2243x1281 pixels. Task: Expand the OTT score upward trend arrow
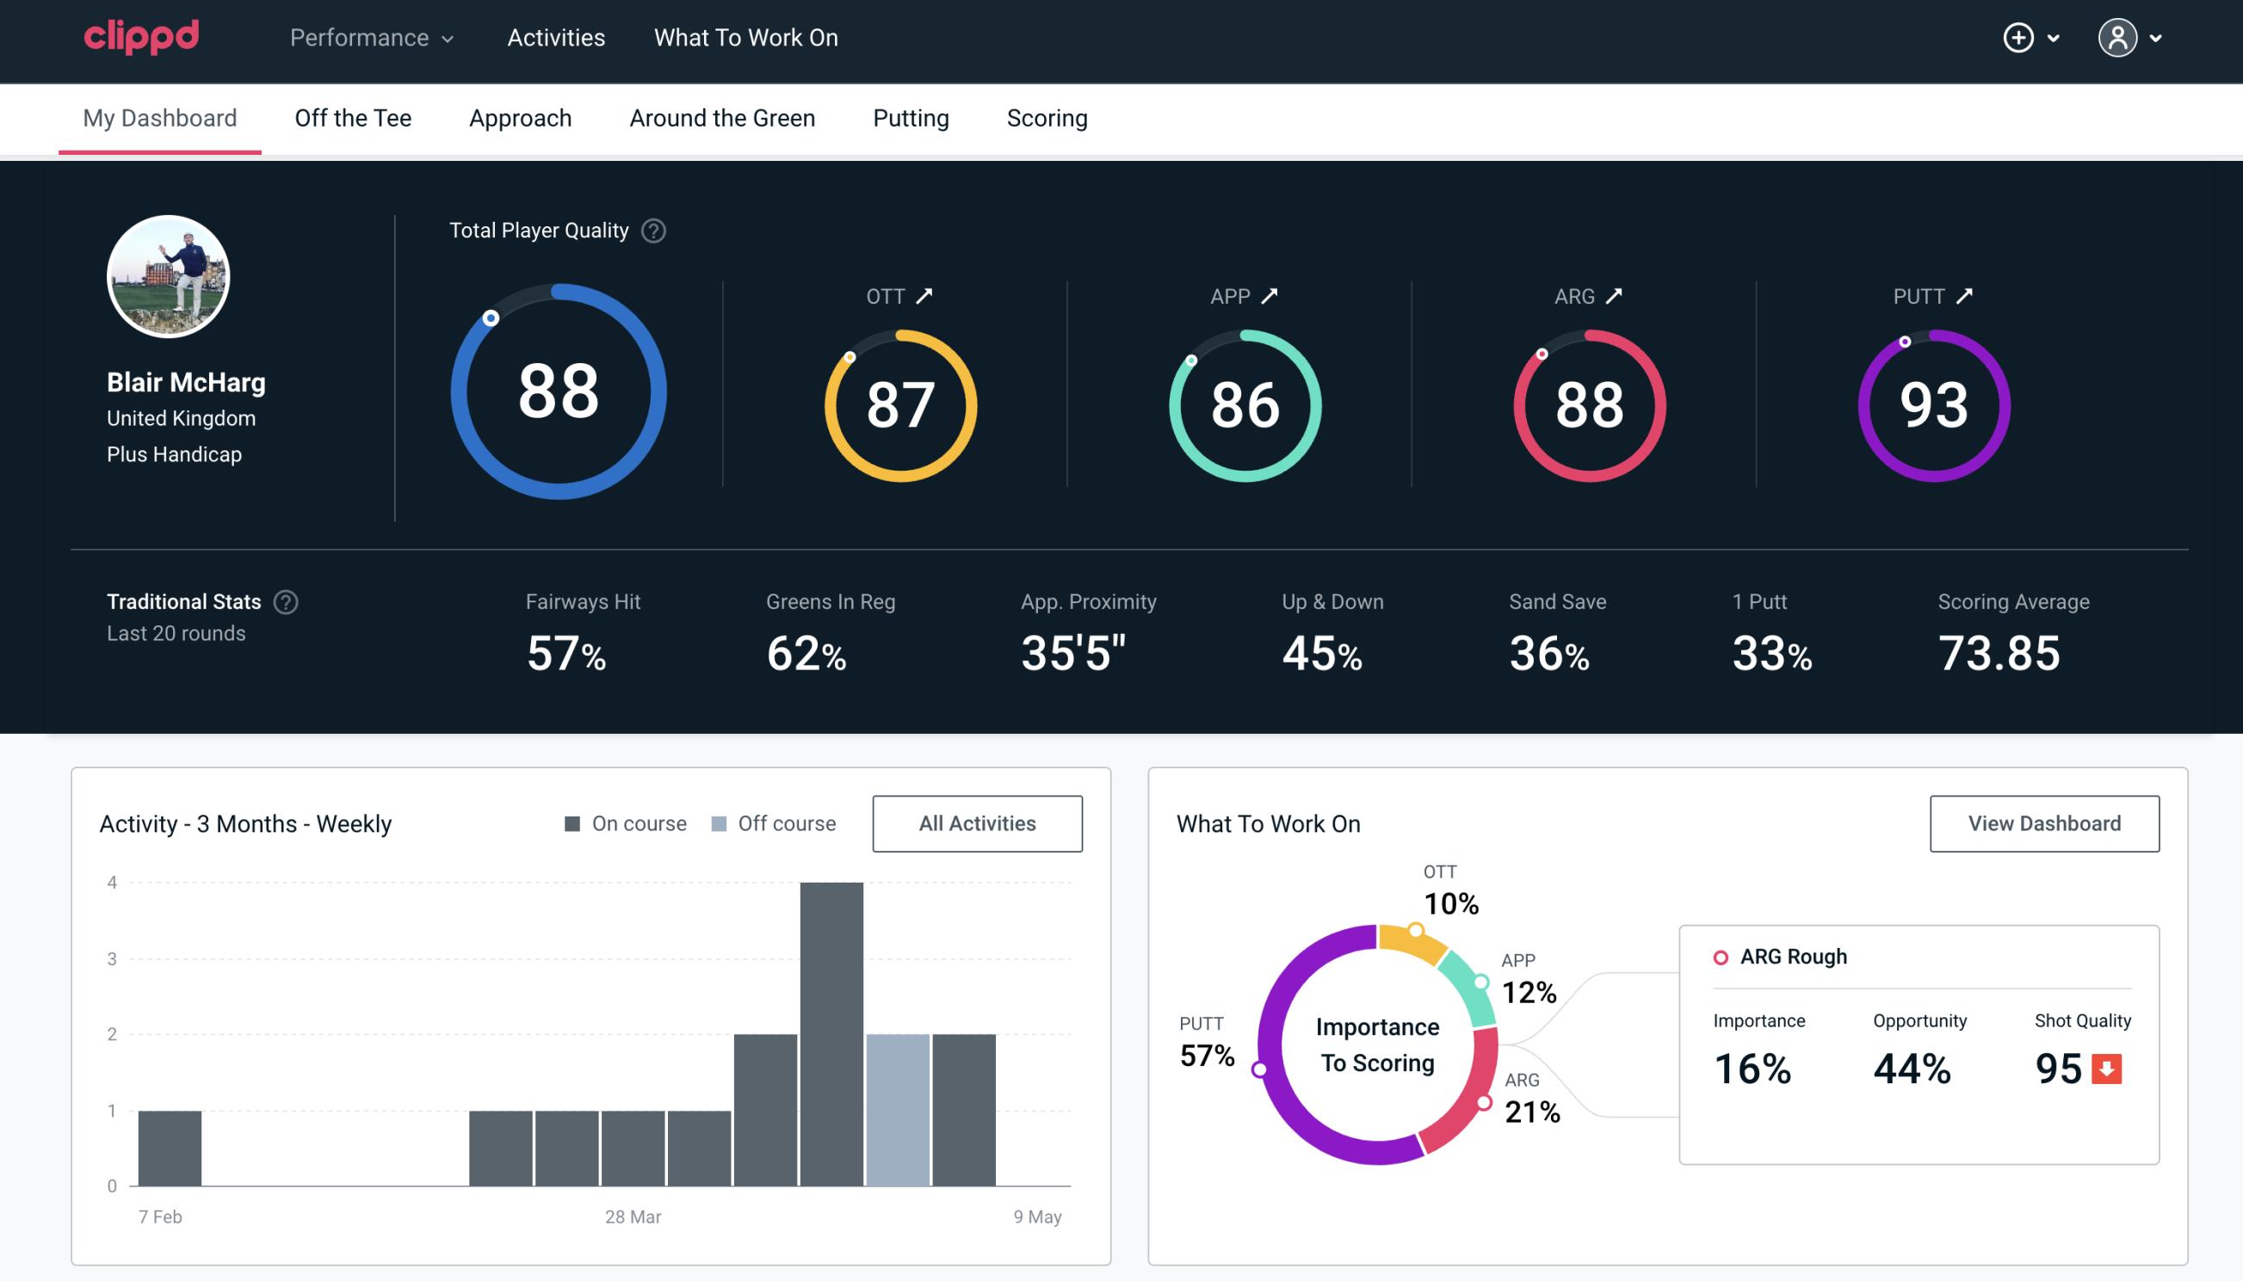924,296
